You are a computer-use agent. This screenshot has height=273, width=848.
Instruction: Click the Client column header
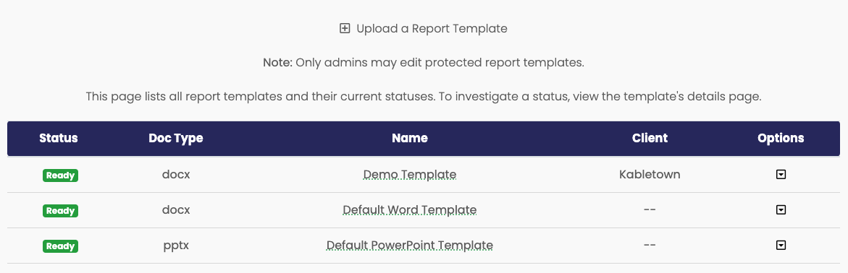click(x=650, y=138)
